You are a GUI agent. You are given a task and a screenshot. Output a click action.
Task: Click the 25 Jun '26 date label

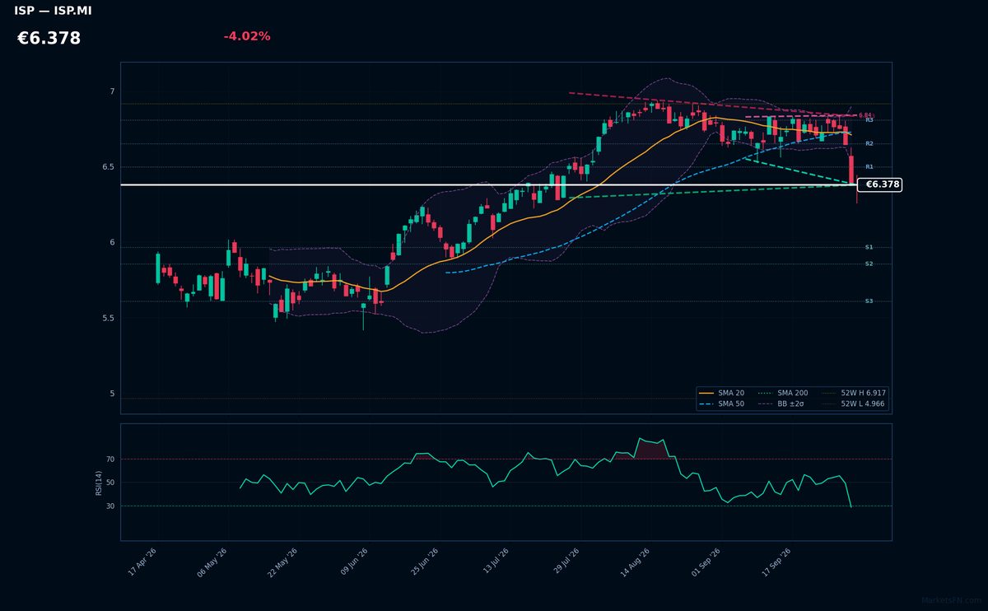424,562
